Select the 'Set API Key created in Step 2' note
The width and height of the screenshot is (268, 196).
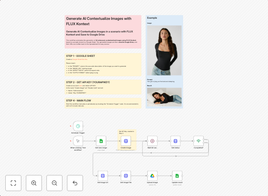click(x=126, y=132)
